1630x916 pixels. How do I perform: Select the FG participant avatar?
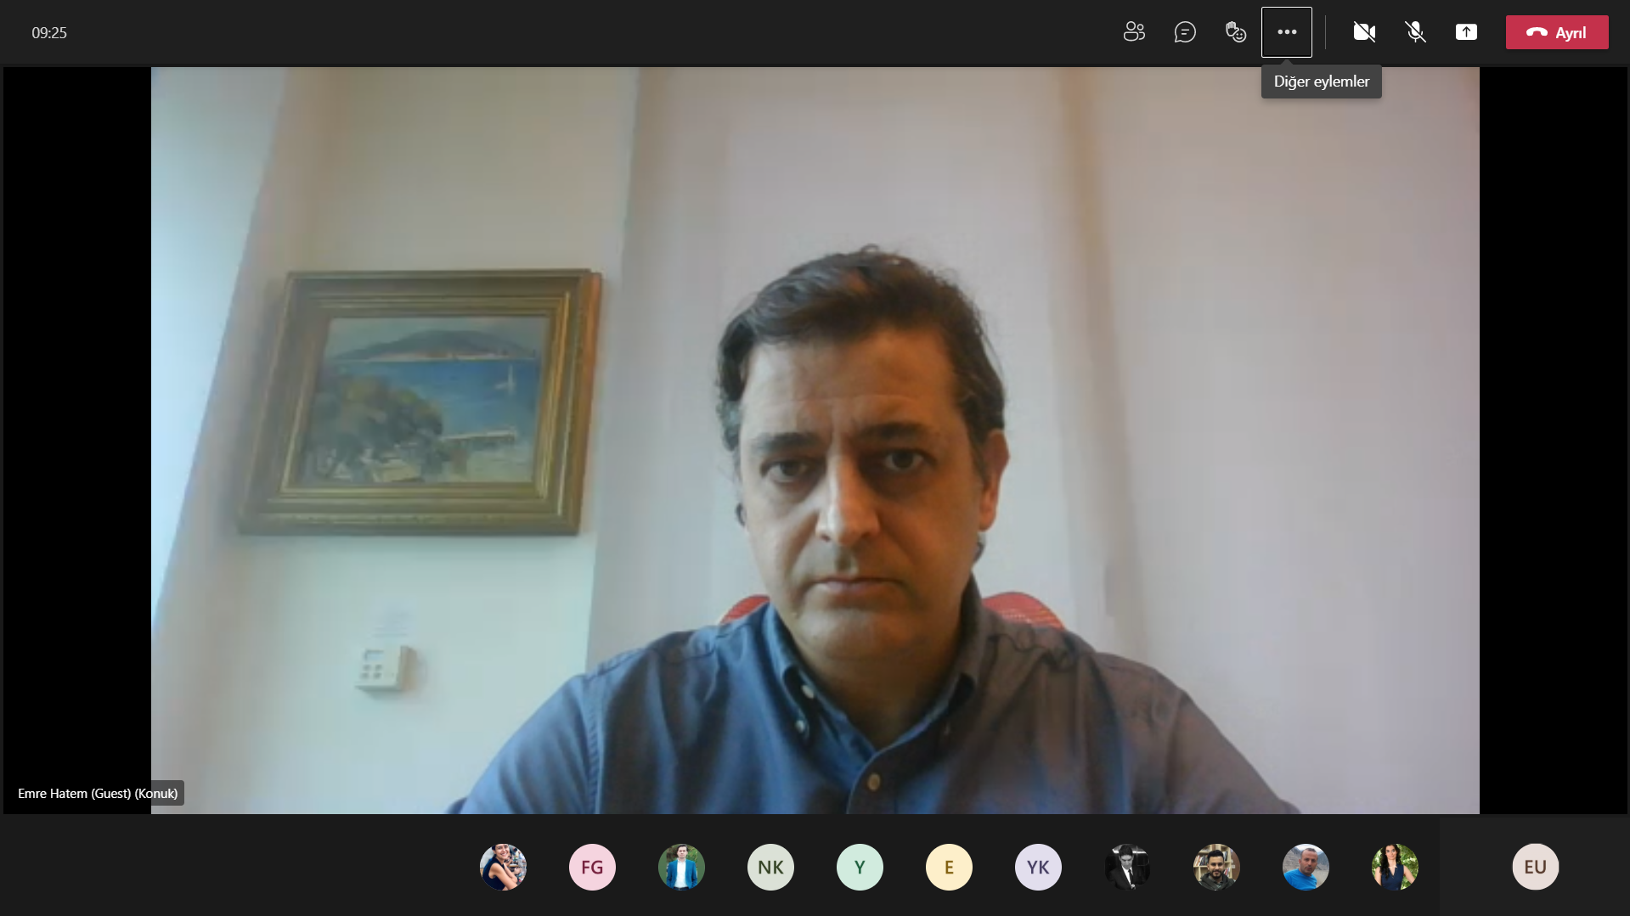592,867
